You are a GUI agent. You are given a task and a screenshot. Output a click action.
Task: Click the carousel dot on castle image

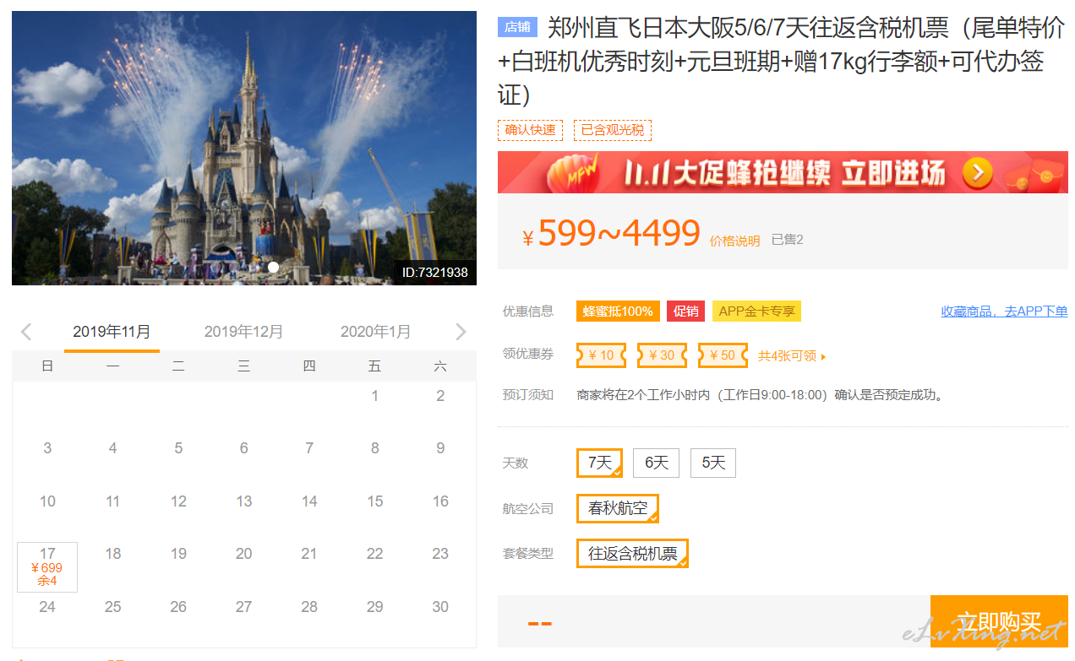click(273, 267)
